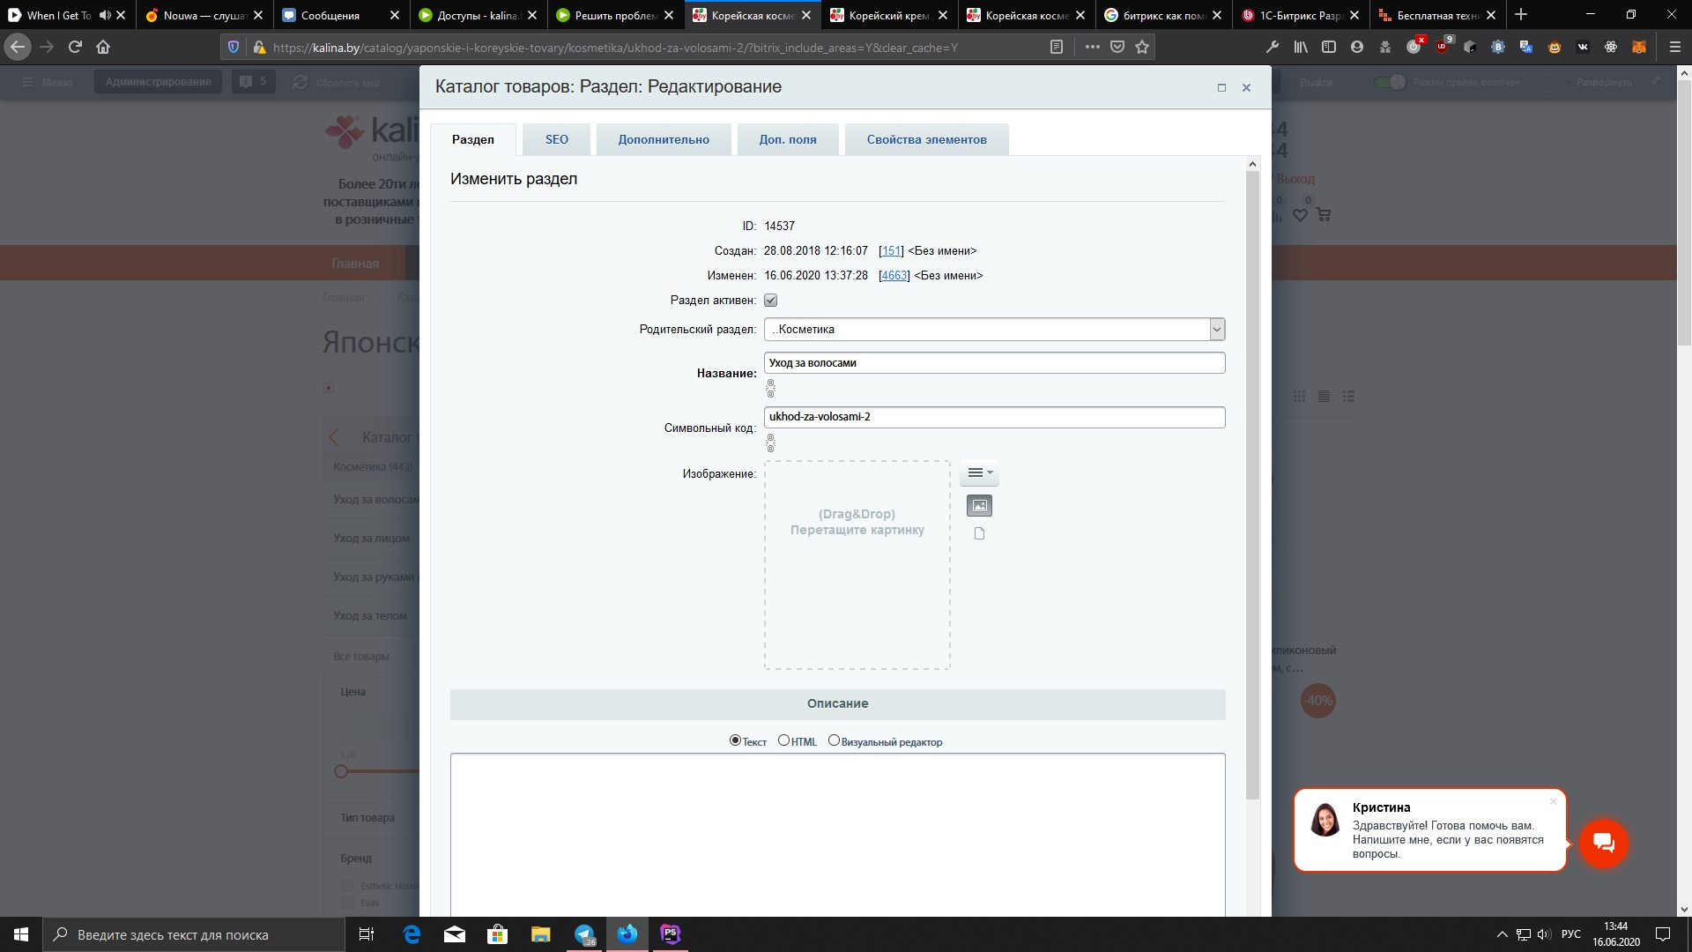The height and width of the screenshot is (952, 1692).
Task: Toggle the Режим правки switch
Action: point(1390,82)
